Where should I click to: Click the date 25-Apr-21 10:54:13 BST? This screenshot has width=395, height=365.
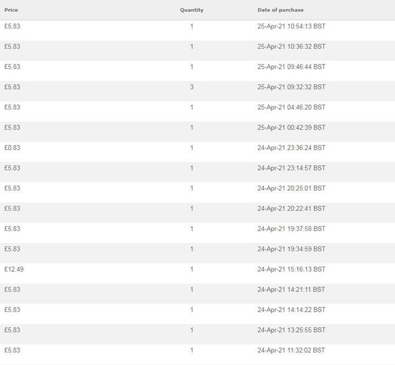(x=291, y=26)
